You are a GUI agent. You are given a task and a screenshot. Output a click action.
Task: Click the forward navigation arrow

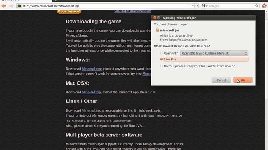coord(11,6)
